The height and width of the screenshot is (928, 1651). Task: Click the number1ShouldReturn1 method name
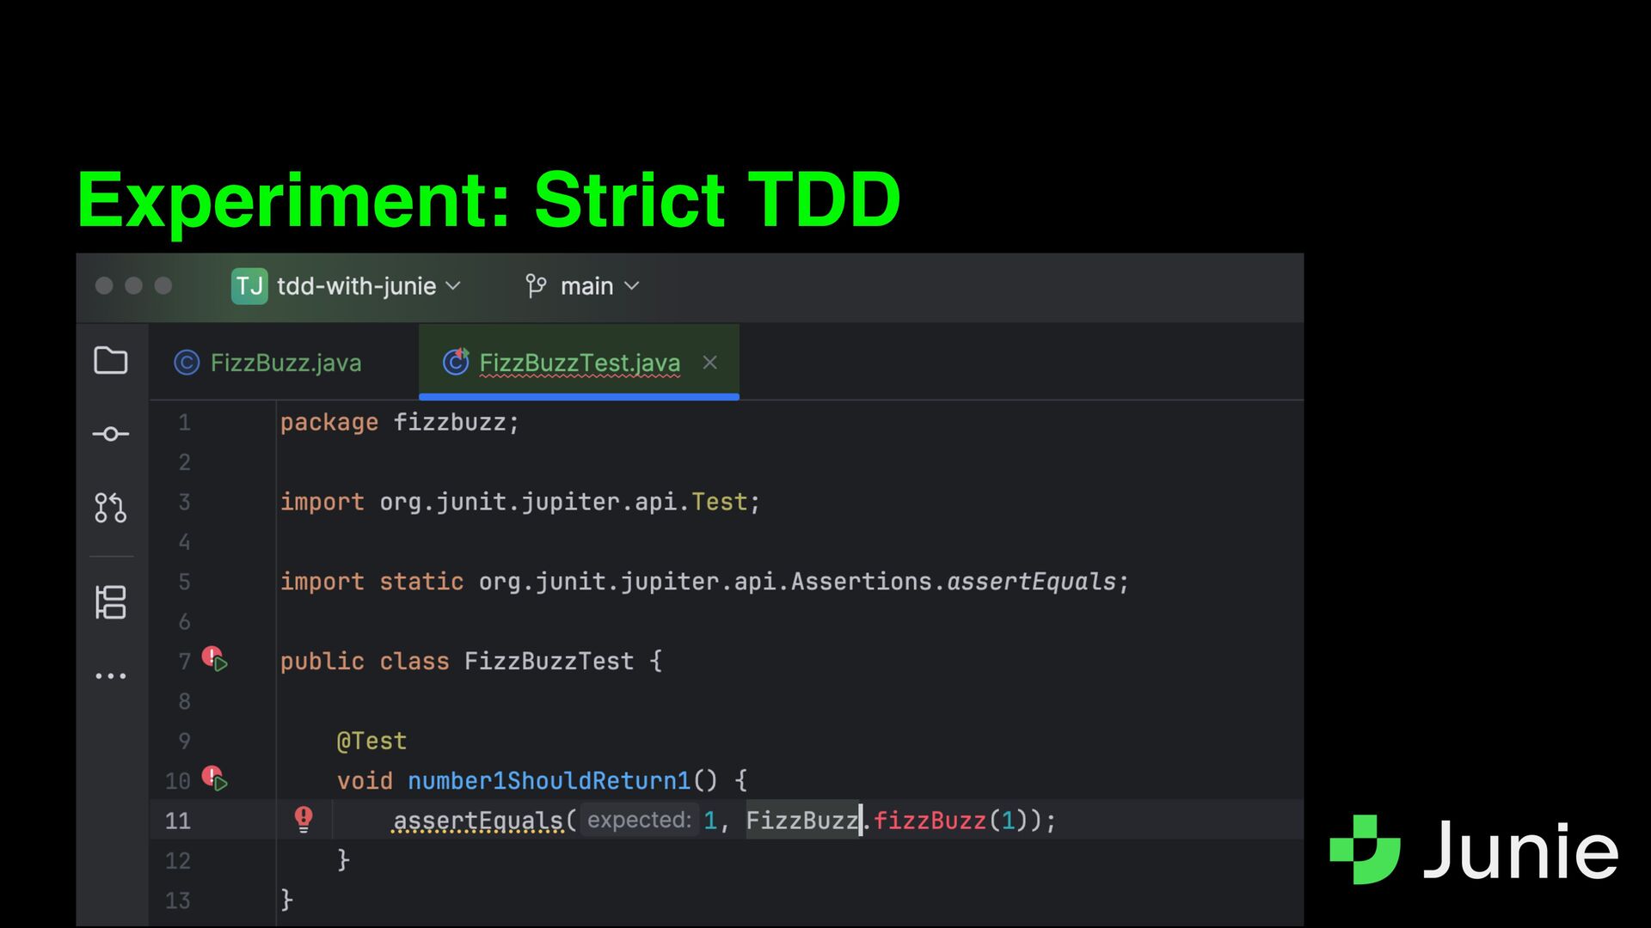click(x=549, y=780)
